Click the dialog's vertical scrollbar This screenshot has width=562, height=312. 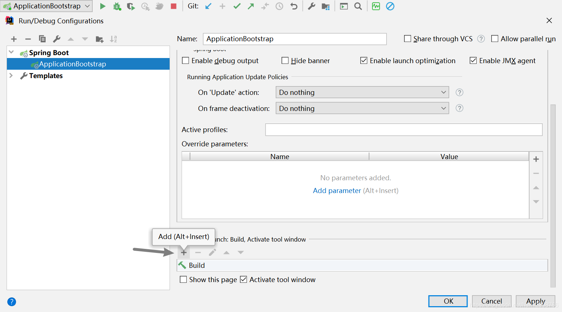(553, 196)
